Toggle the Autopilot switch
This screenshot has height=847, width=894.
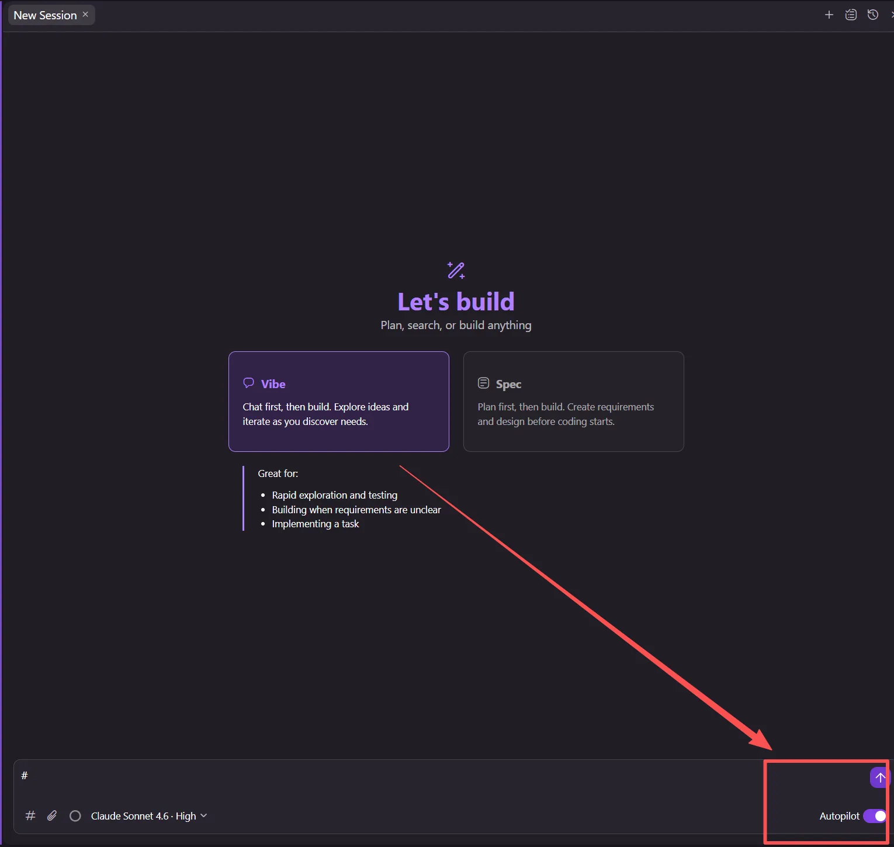[875, 816]
